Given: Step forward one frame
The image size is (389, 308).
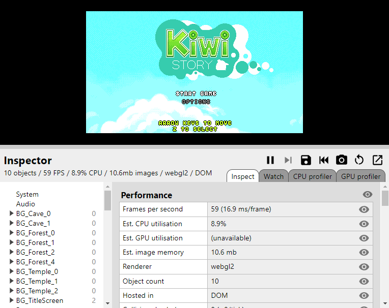Looking at the screenshot, I should click(x=288, y=160).
